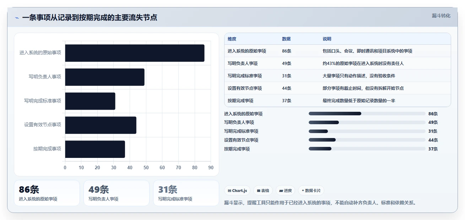
Task: Click chart axis label 写明完成标准事项
Action: [x=43, y=101]
